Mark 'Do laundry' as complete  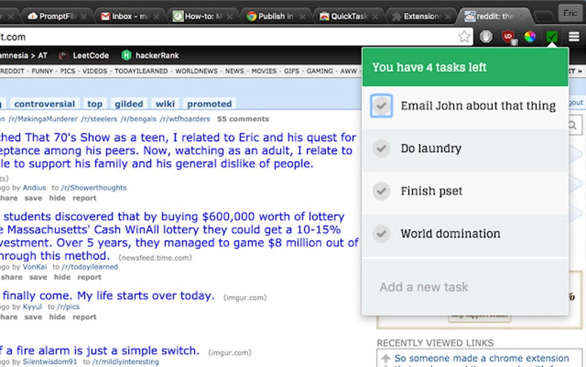point(381,148)
